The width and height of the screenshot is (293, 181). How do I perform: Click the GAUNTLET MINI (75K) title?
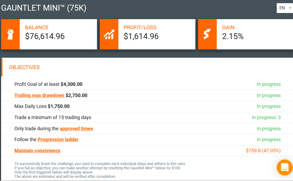tap(44, 8)
